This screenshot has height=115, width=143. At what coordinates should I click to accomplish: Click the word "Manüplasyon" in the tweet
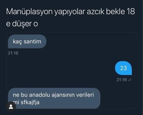[x=29, y=12]
